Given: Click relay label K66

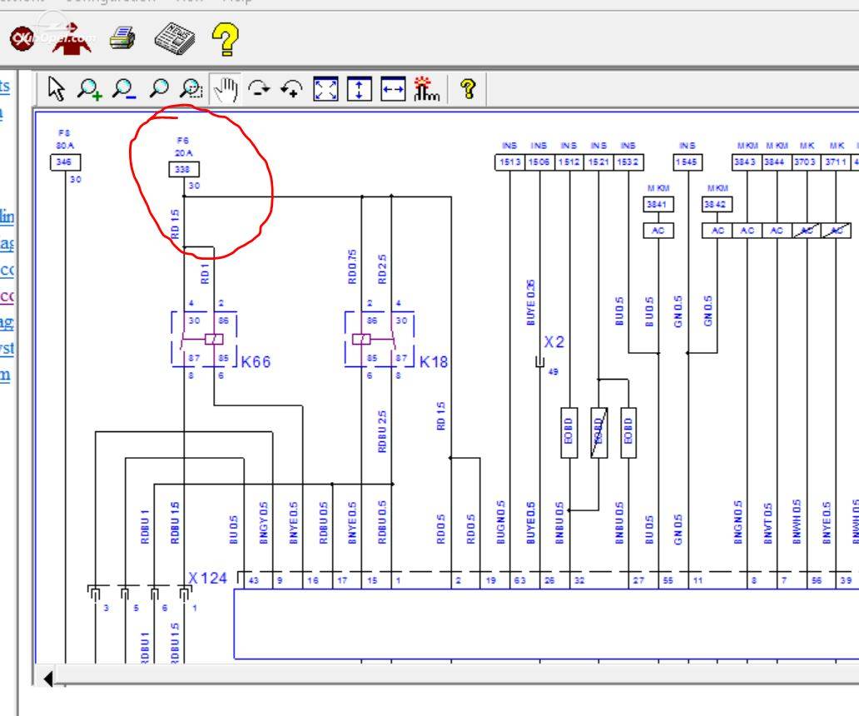Looking at the screenshot, I should coord(256,361).
